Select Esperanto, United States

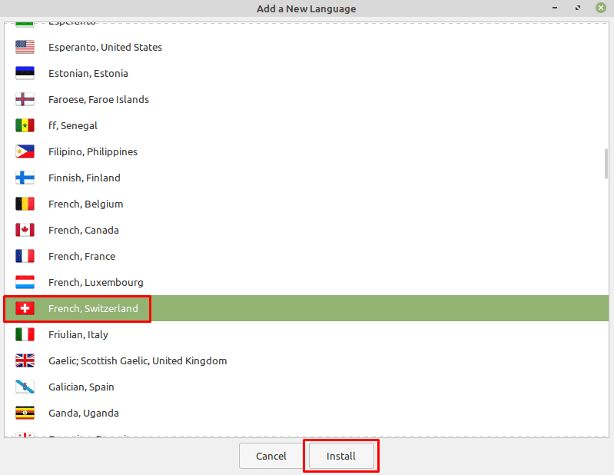point(306,47)
